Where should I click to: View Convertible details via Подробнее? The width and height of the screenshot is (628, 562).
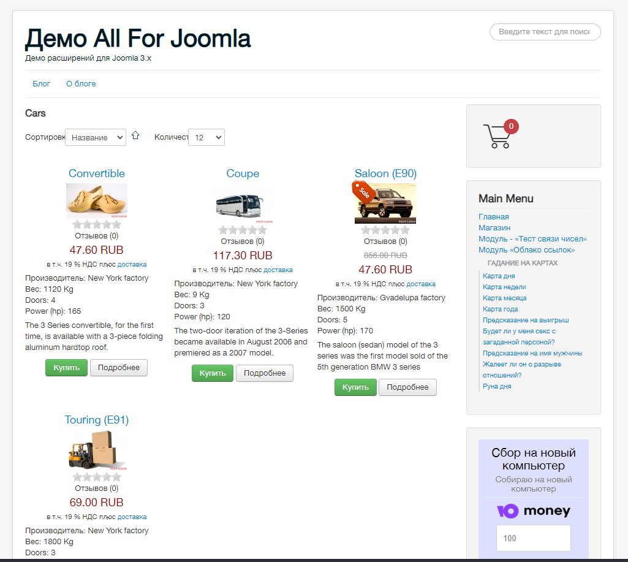119,368
